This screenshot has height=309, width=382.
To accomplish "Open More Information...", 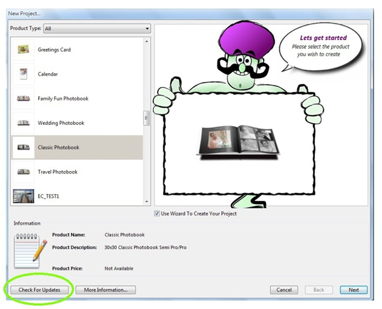I will click(x=106, y=290).
